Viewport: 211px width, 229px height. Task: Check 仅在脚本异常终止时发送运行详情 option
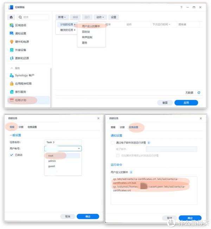pyautogui.click(x=118, y=155)
